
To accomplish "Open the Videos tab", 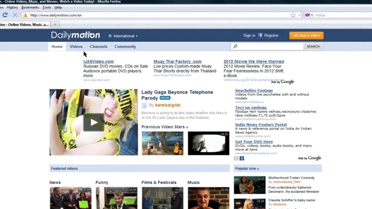I will coord(76,47).
